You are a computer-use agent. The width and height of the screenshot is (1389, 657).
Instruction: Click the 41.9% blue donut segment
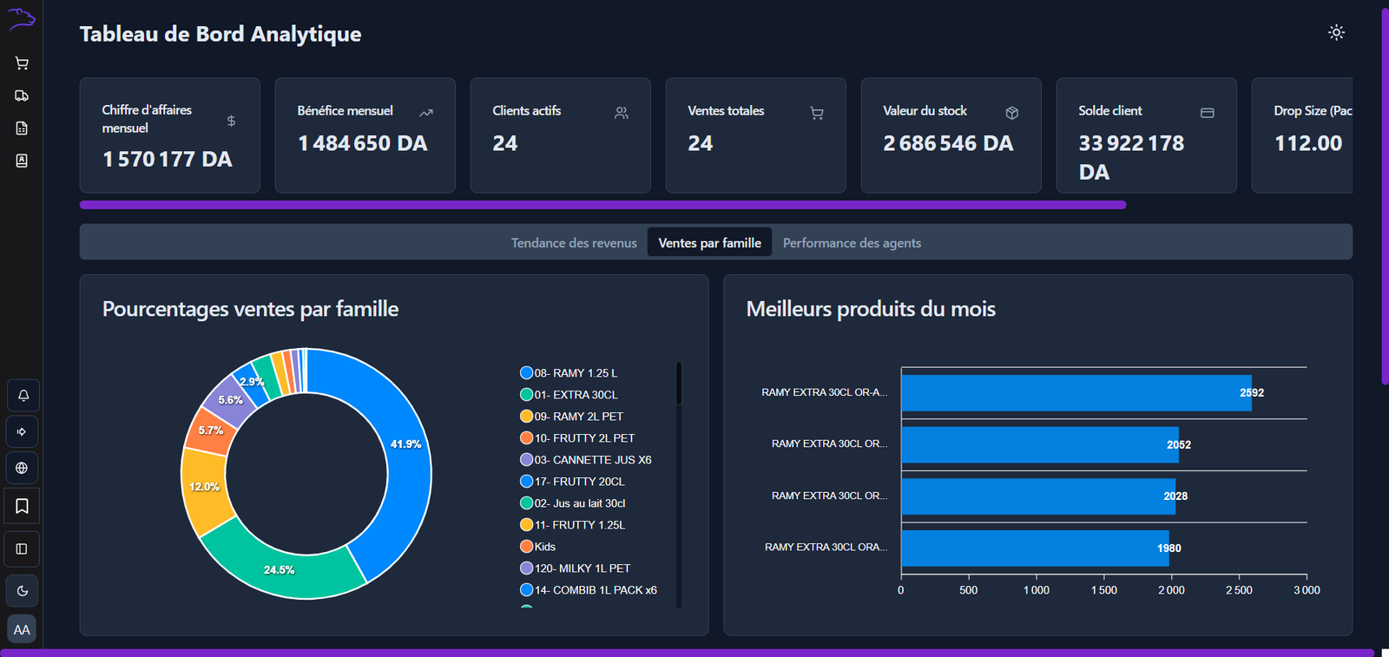coord(406,444)
